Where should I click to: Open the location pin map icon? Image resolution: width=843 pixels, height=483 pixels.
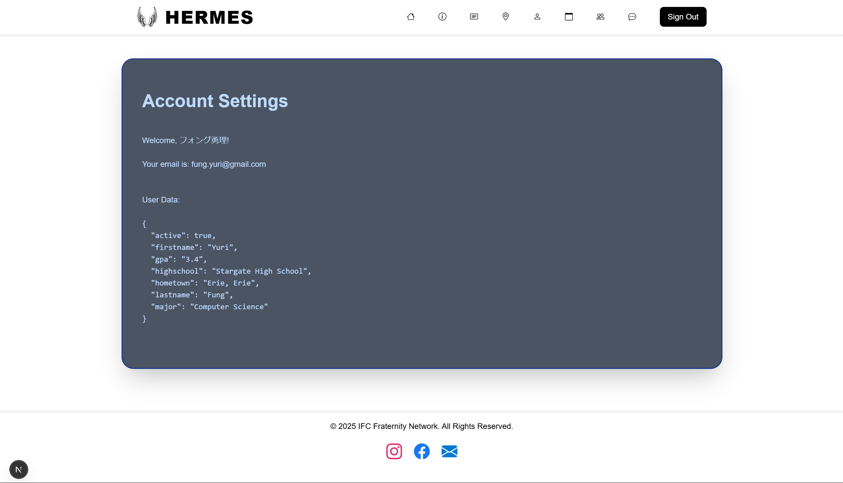[505, 16]
